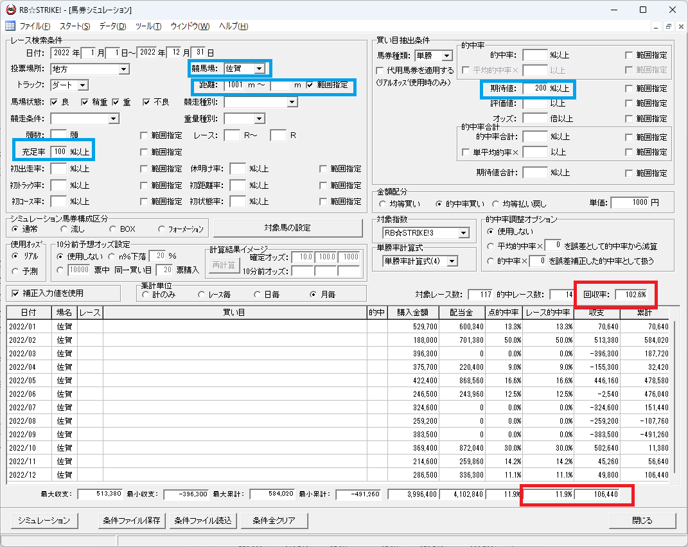
Task: Select 流し ticket composition radio
Action: tap(64, 229)
